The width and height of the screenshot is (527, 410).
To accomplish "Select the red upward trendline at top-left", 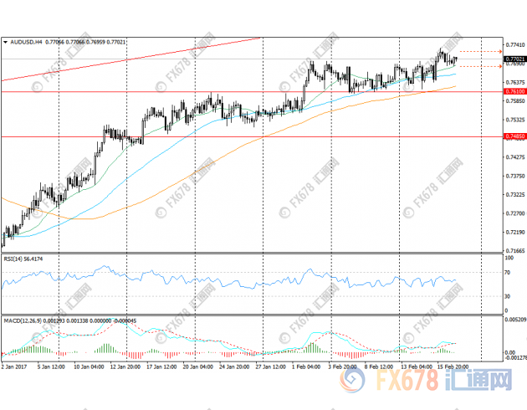I will [125, 59].
